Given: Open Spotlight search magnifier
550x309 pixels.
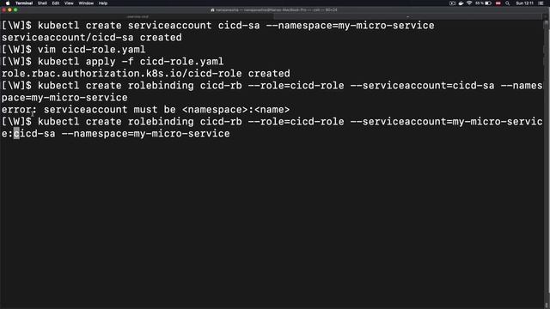Looking at the screenshot, I should point(507,3).
